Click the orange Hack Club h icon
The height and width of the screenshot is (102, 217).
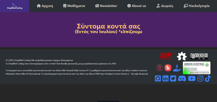[168, 68]
